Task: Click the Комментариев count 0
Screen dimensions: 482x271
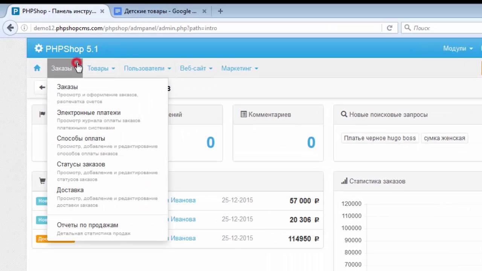Action: click(x=311, y=142)
